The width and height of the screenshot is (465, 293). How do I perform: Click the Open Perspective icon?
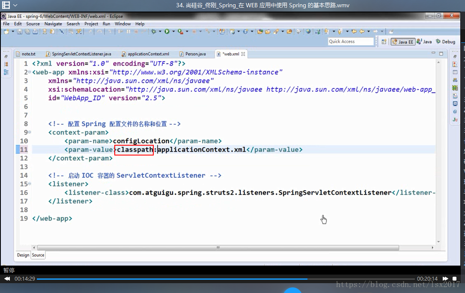click(x=384, y=42)
